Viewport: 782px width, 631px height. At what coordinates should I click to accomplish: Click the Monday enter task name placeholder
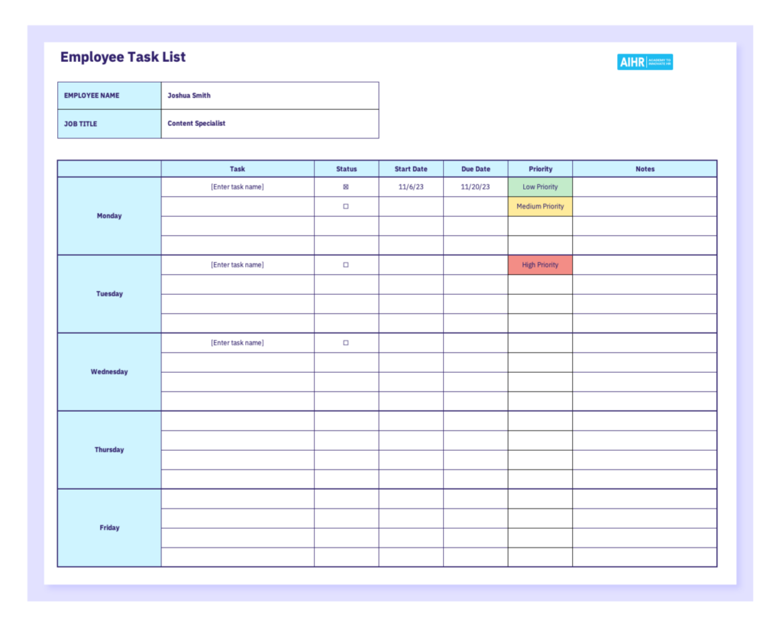coord(237,186)
